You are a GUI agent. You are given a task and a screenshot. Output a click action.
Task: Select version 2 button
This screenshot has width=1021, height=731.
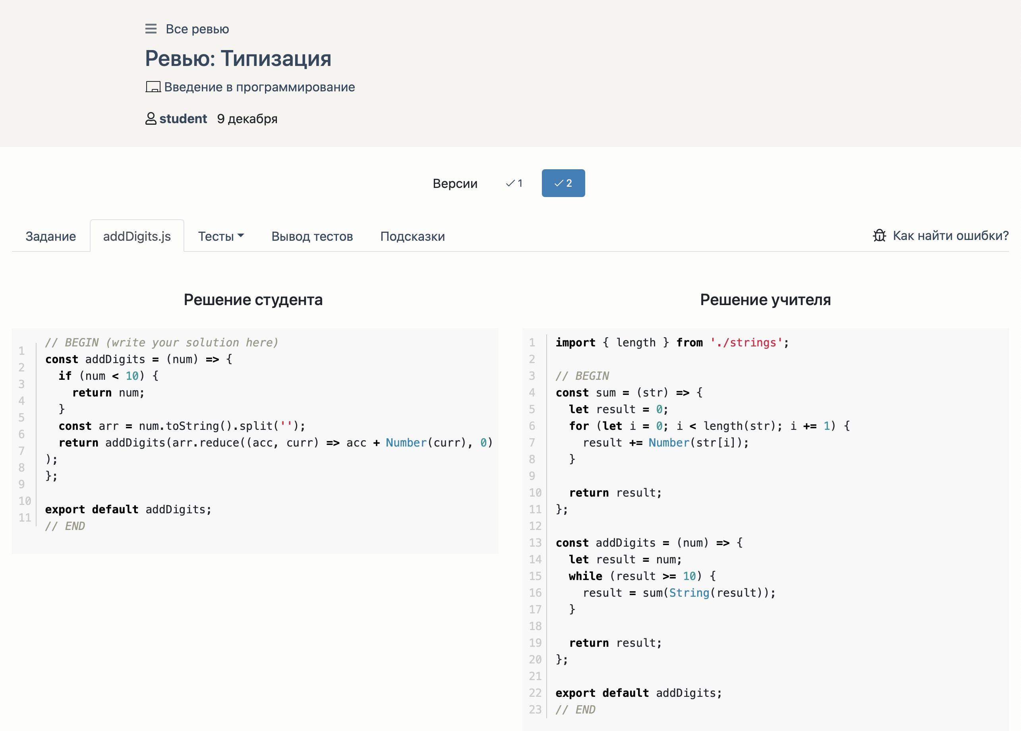click(x=563, y=183)
